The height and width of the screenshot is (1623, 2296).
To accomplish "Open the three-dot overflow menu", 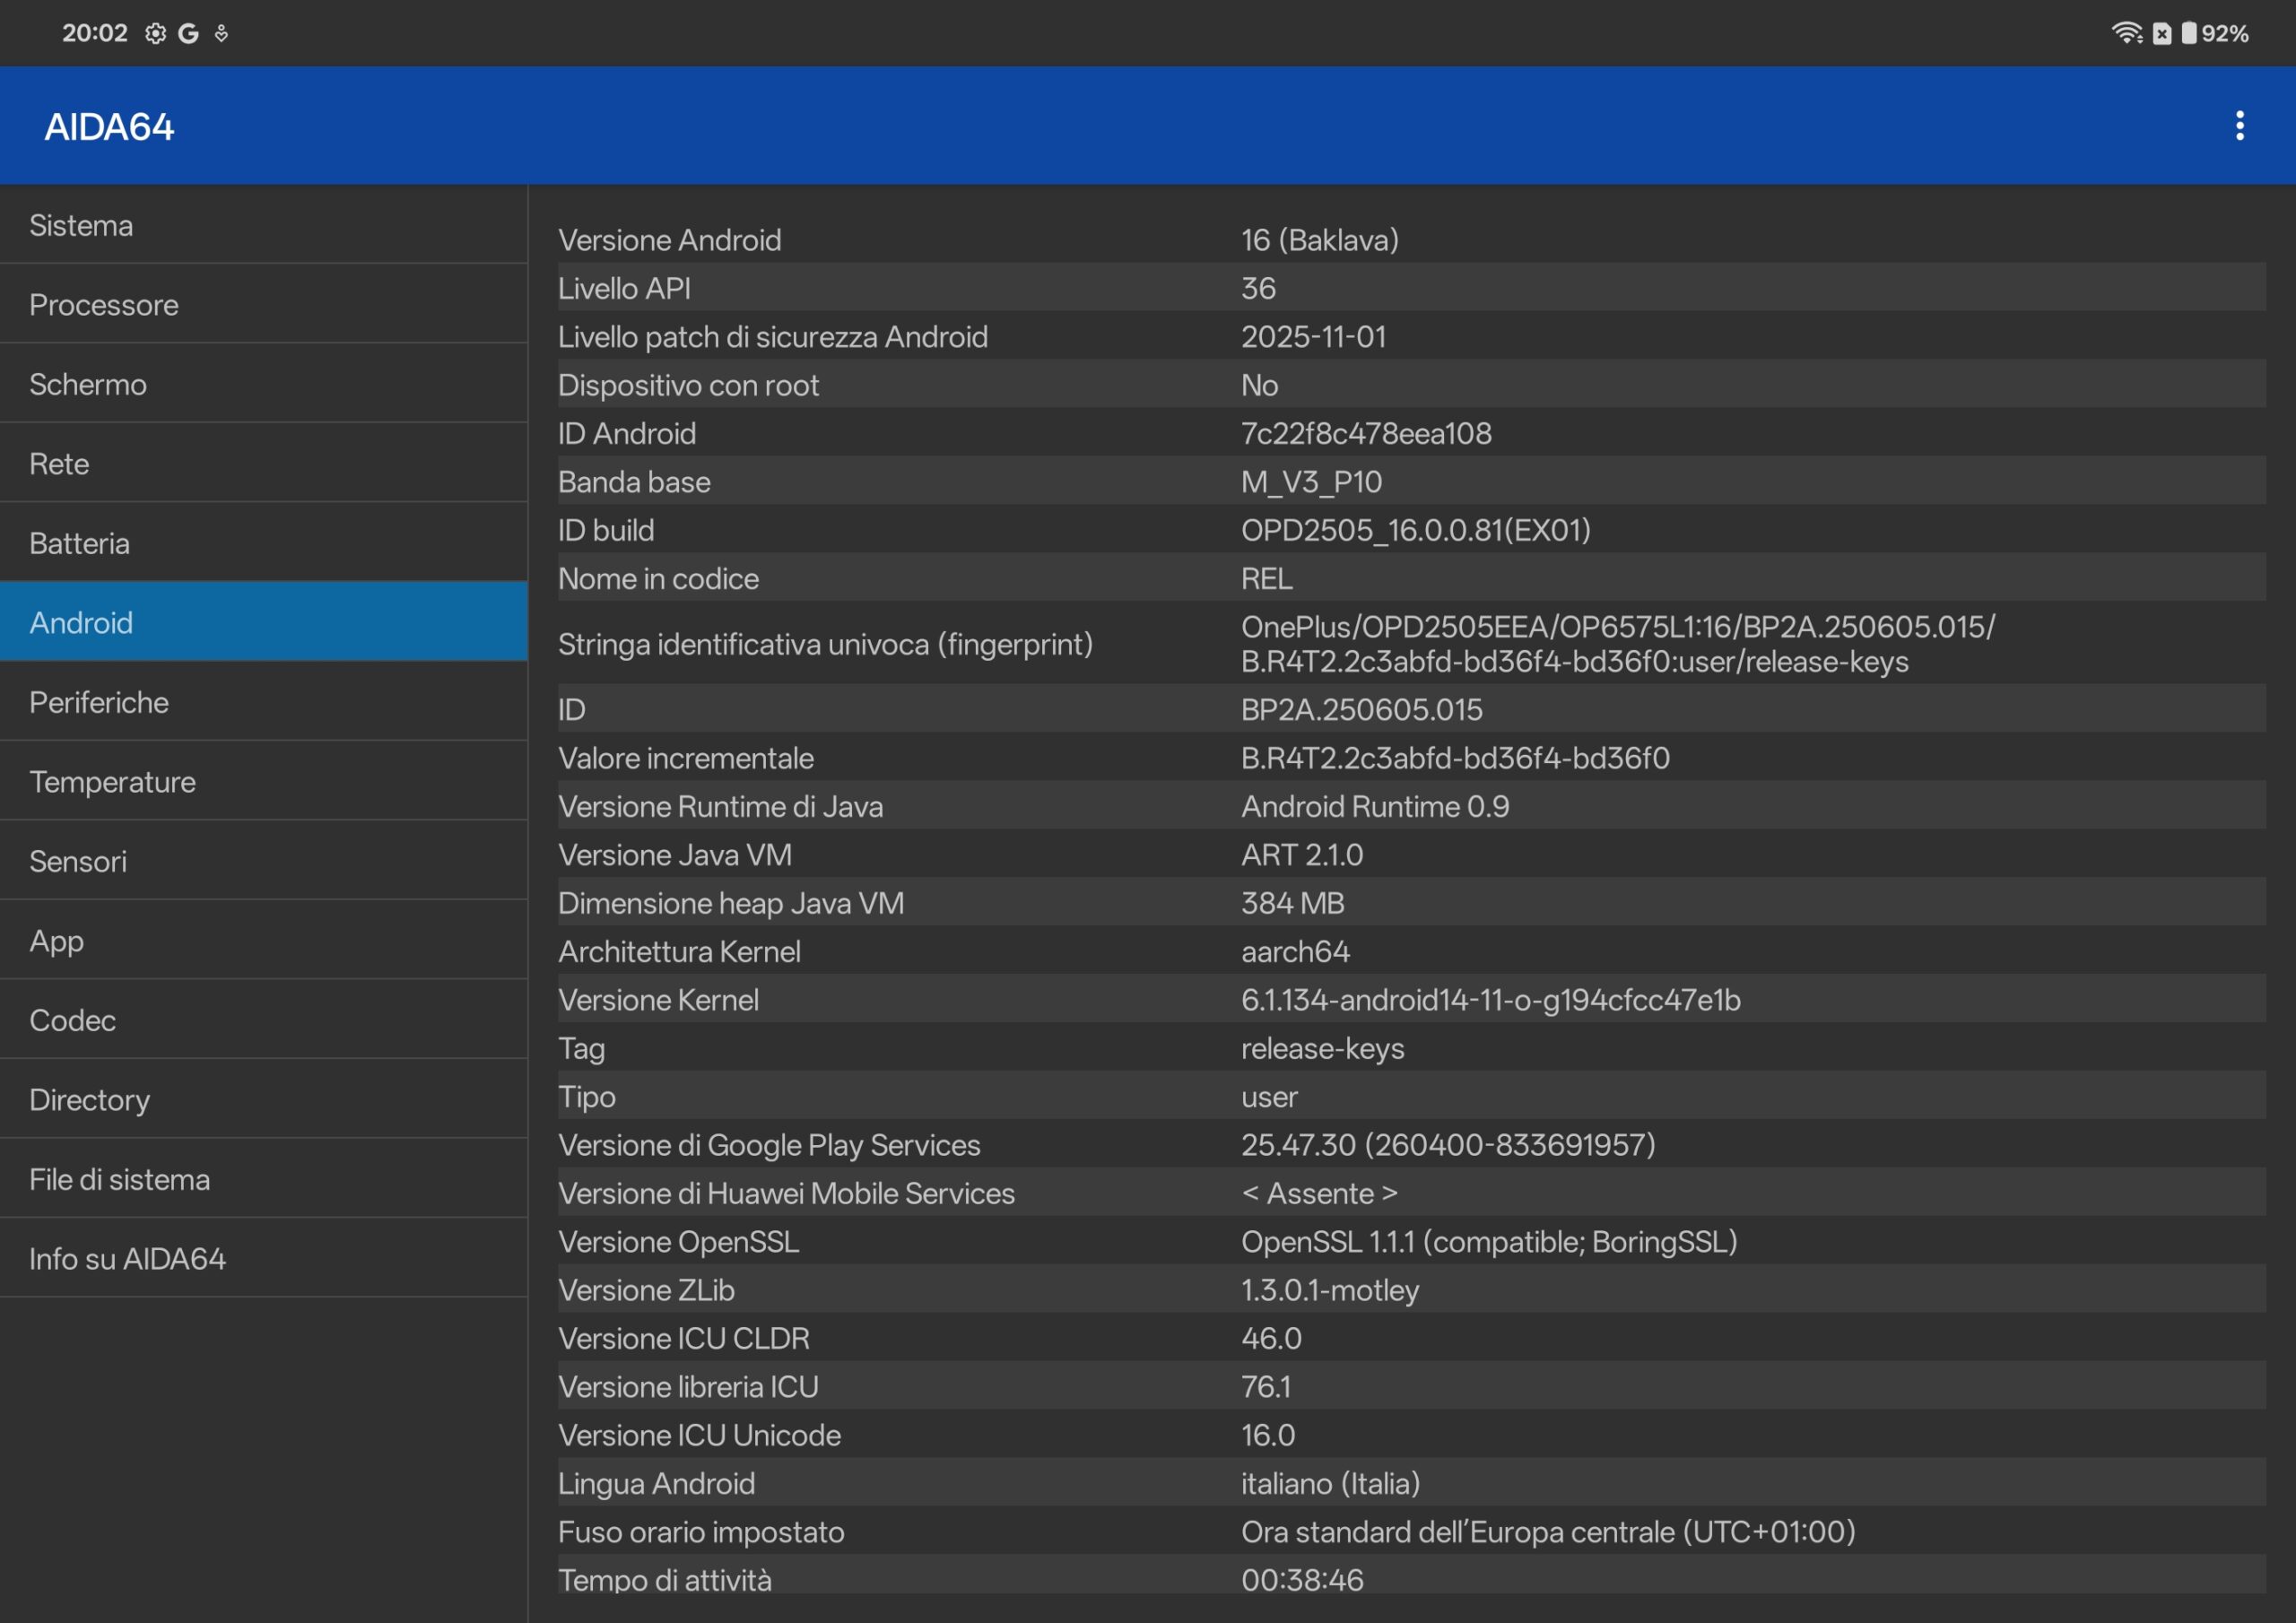I will tap(2239, 126).
